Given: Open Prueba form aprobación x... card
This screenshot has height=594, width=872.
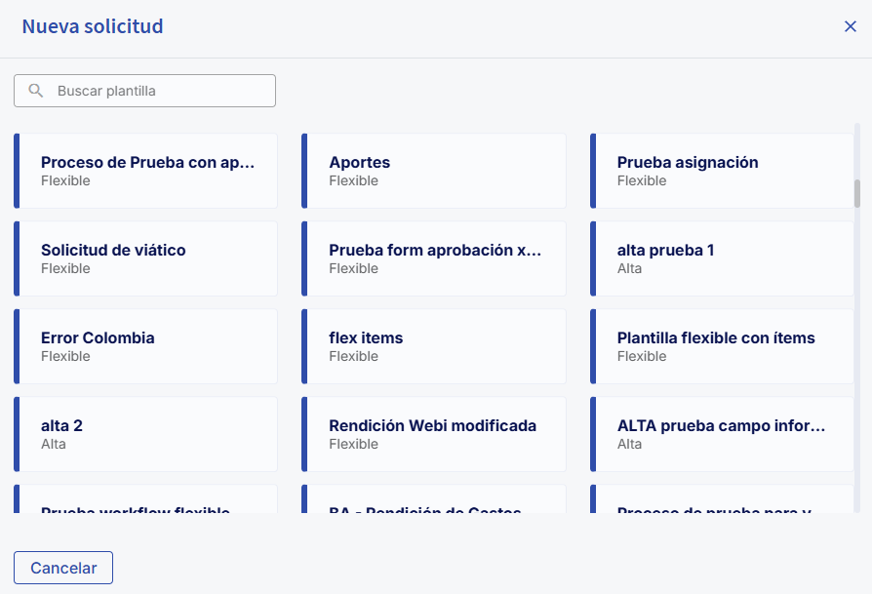Looking at the screenshot, I should [435, 258].
